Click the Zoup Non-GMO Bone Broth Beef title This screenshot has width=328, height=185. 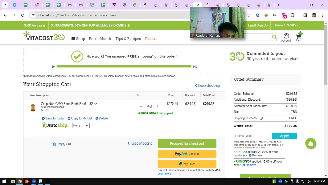(69, 104)
